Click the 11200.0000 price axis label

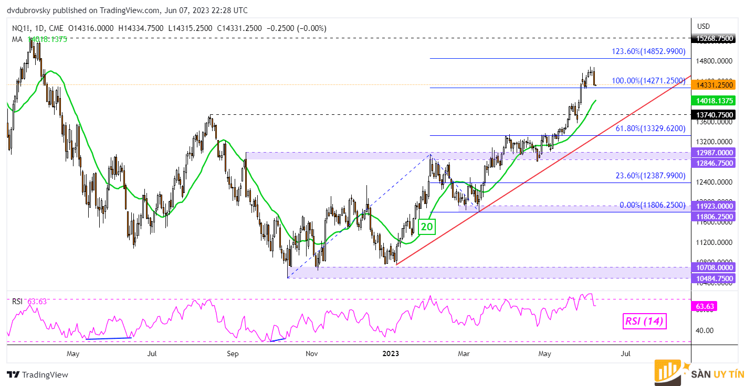[x=715, y=243]
